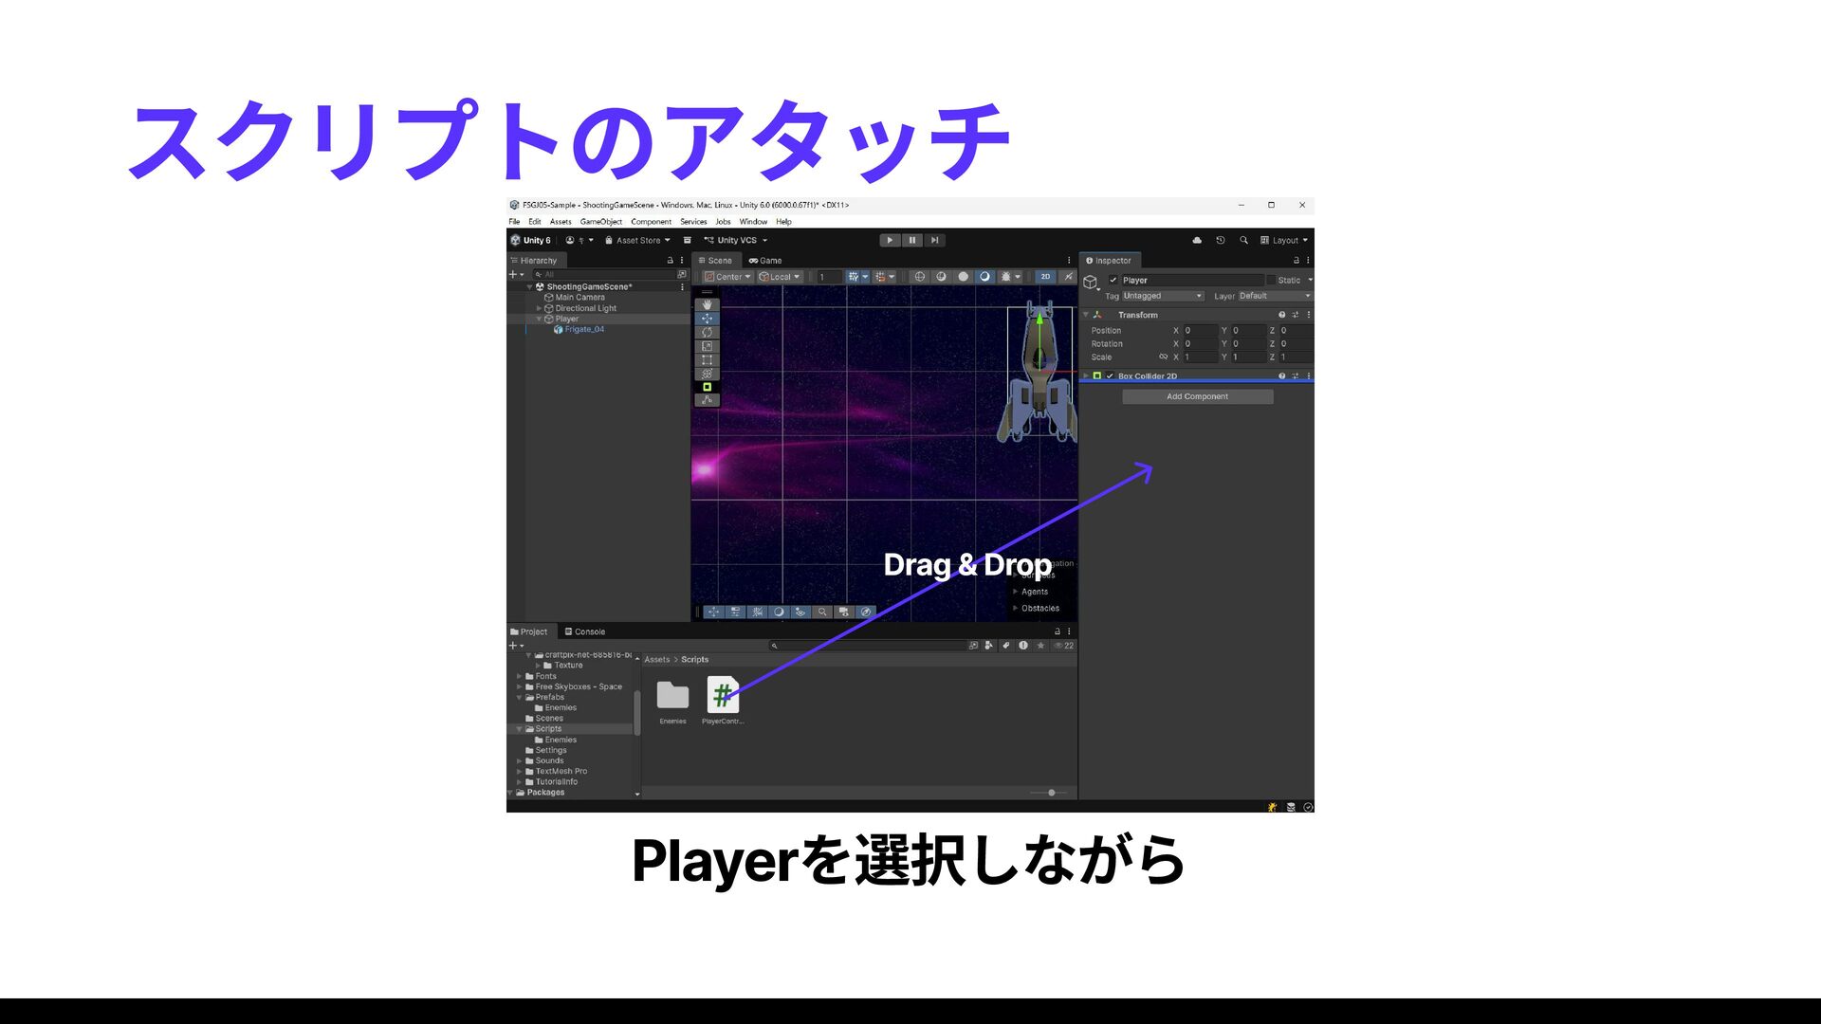Screen dimensions: 1821x1024
Task: Adjust the Project icon size slider
Action: click(x=1051, y=793)
